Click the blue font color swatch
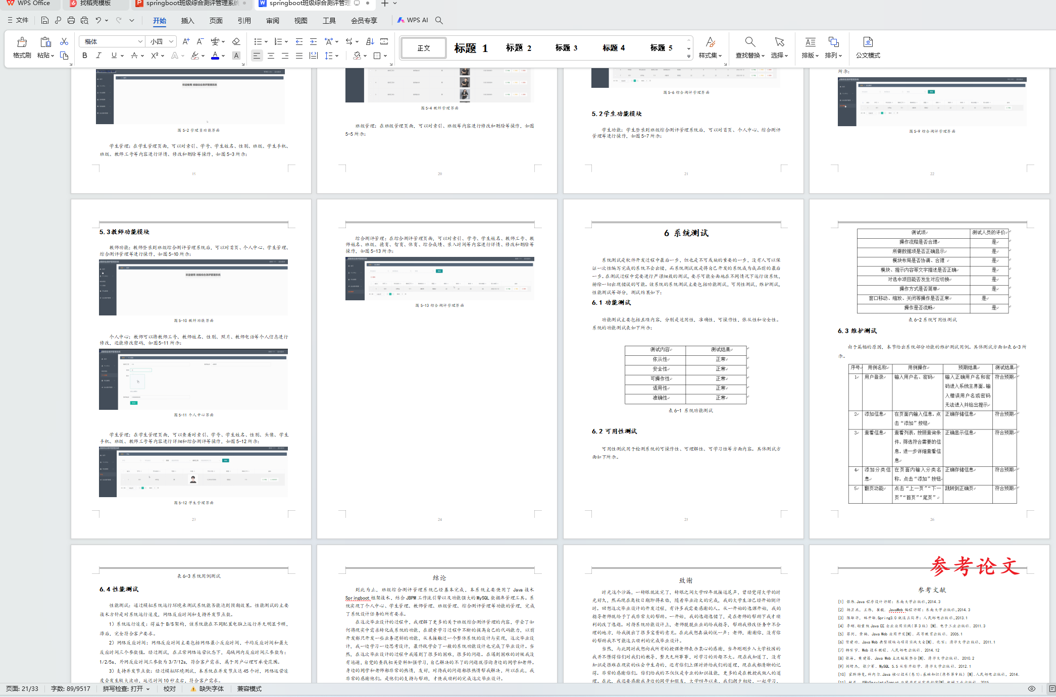The height and width of the screenshot is (697, 1056). point(215,56)
